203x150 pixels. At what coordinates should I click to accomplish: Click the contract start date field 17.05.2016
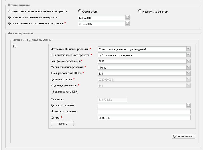[x=102, y=17]
